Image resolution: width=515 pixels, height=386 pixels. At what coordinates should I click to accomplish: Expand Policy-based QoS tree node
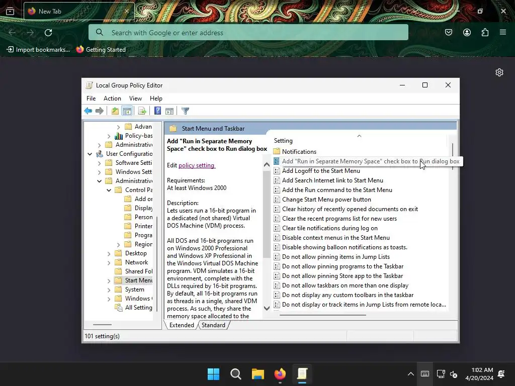[109, 136]
